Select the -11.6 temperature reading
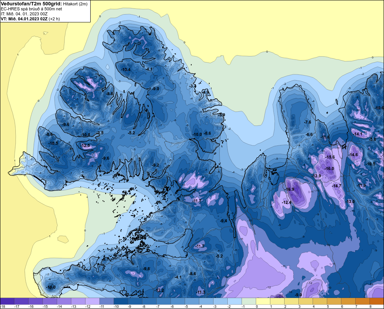The width and height of the screenshot is (384, 309). tap(325, 137)
